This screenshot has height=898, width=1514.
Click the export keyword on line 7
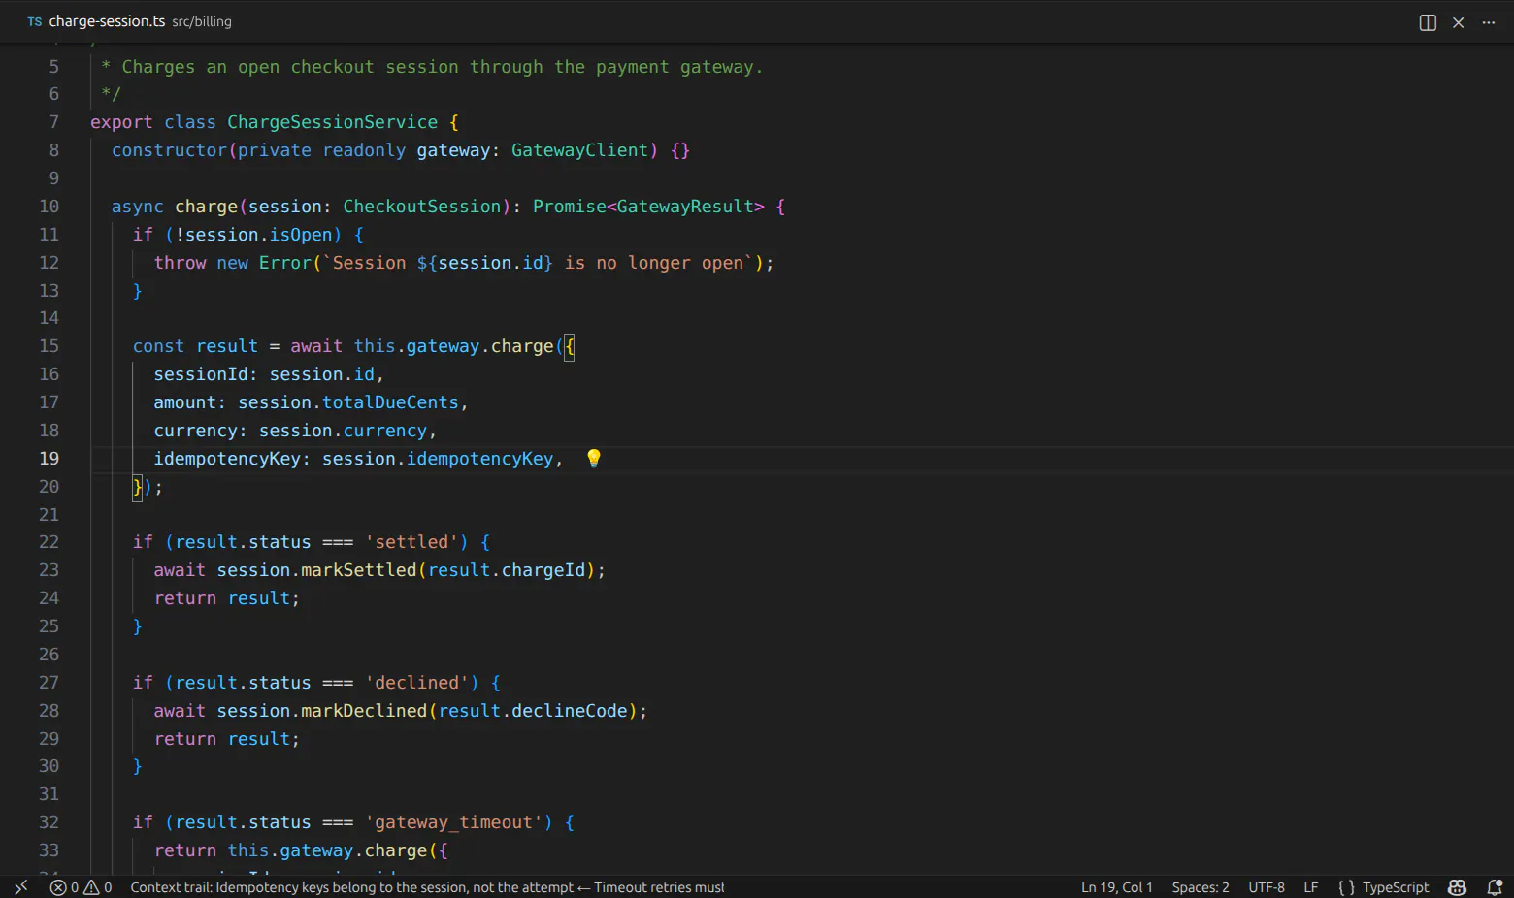pyautogui.click(x=121, y=122)
